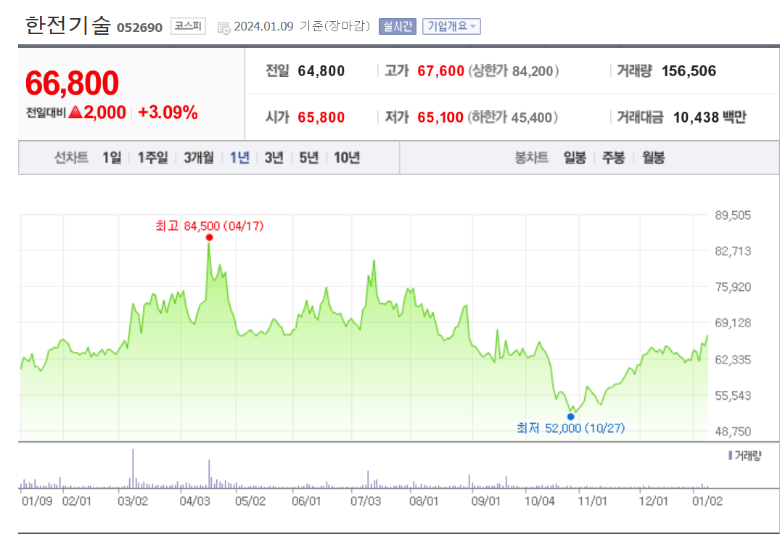Select the 5년 line chart tab
Screen dimensions: 780x534
(x=308, y=157)
